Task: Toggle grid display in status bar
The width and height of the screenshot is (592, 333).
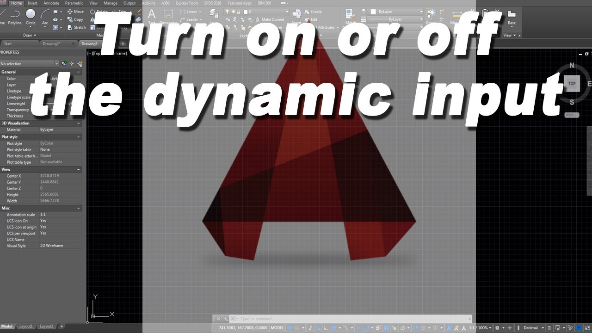Action: point(290,328)
